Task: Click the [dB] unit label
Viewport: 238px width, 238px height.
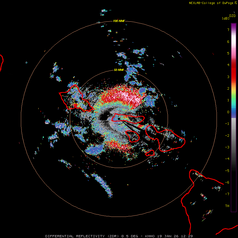Action: click(226, 18)
